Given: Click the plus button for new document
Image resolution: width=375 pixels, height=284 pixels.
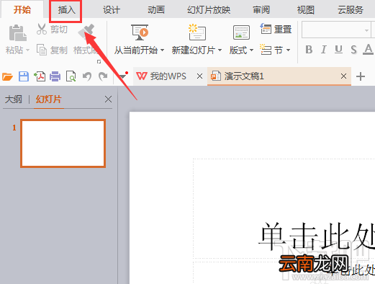Looking at the screenshot, I should [361, 76].
